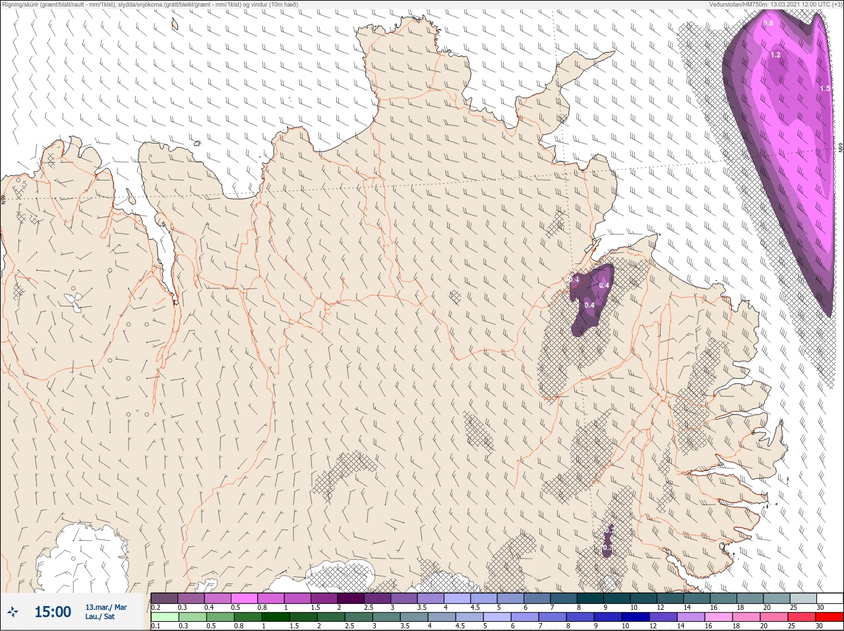Click the 1.2 snowfall contour label offshore
Image resolution: width=844 pixels, height=631 pixels.
775,55
